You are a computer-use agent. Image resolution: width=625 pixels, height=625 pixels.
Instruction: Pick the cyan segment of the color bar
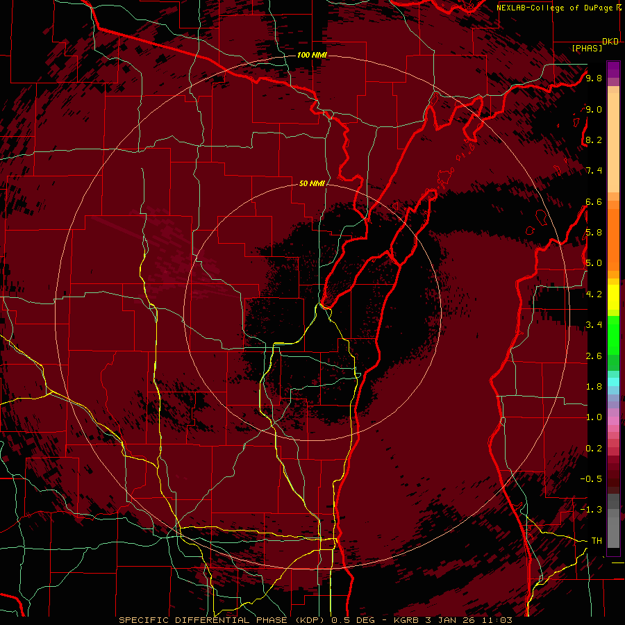(x=613, y=382)
